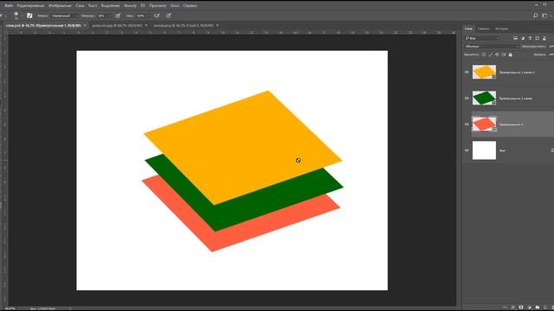Select the Прямоугольник 1 layer name

511,124
